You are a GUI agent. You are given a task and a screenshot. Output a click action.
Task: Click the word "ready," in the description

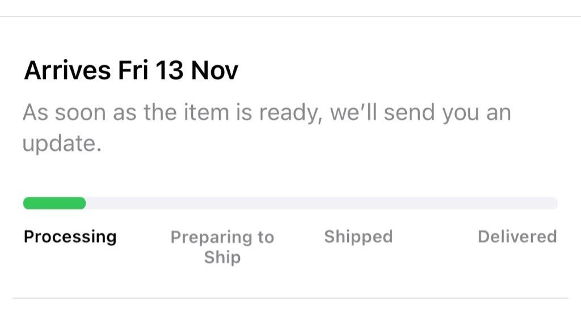click(289, 112)
